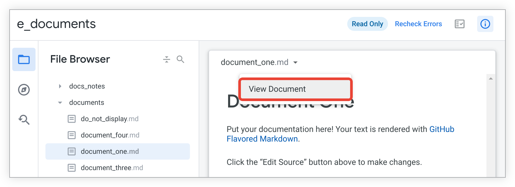The image size is (515, 187).
Task: Select document_one.md in the file tree
Action: coord(118,151)
